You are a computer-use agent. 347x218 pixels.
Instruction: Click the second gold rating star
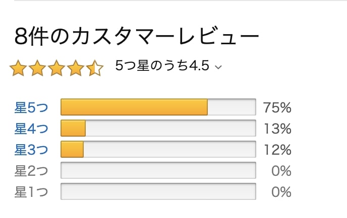(37, 68)
